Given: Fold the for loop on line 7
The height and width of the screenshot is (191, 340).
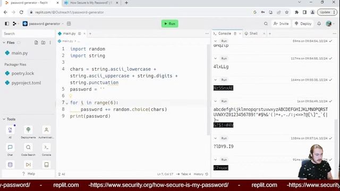Looking at the screenshot, I should tap(67, 103).
